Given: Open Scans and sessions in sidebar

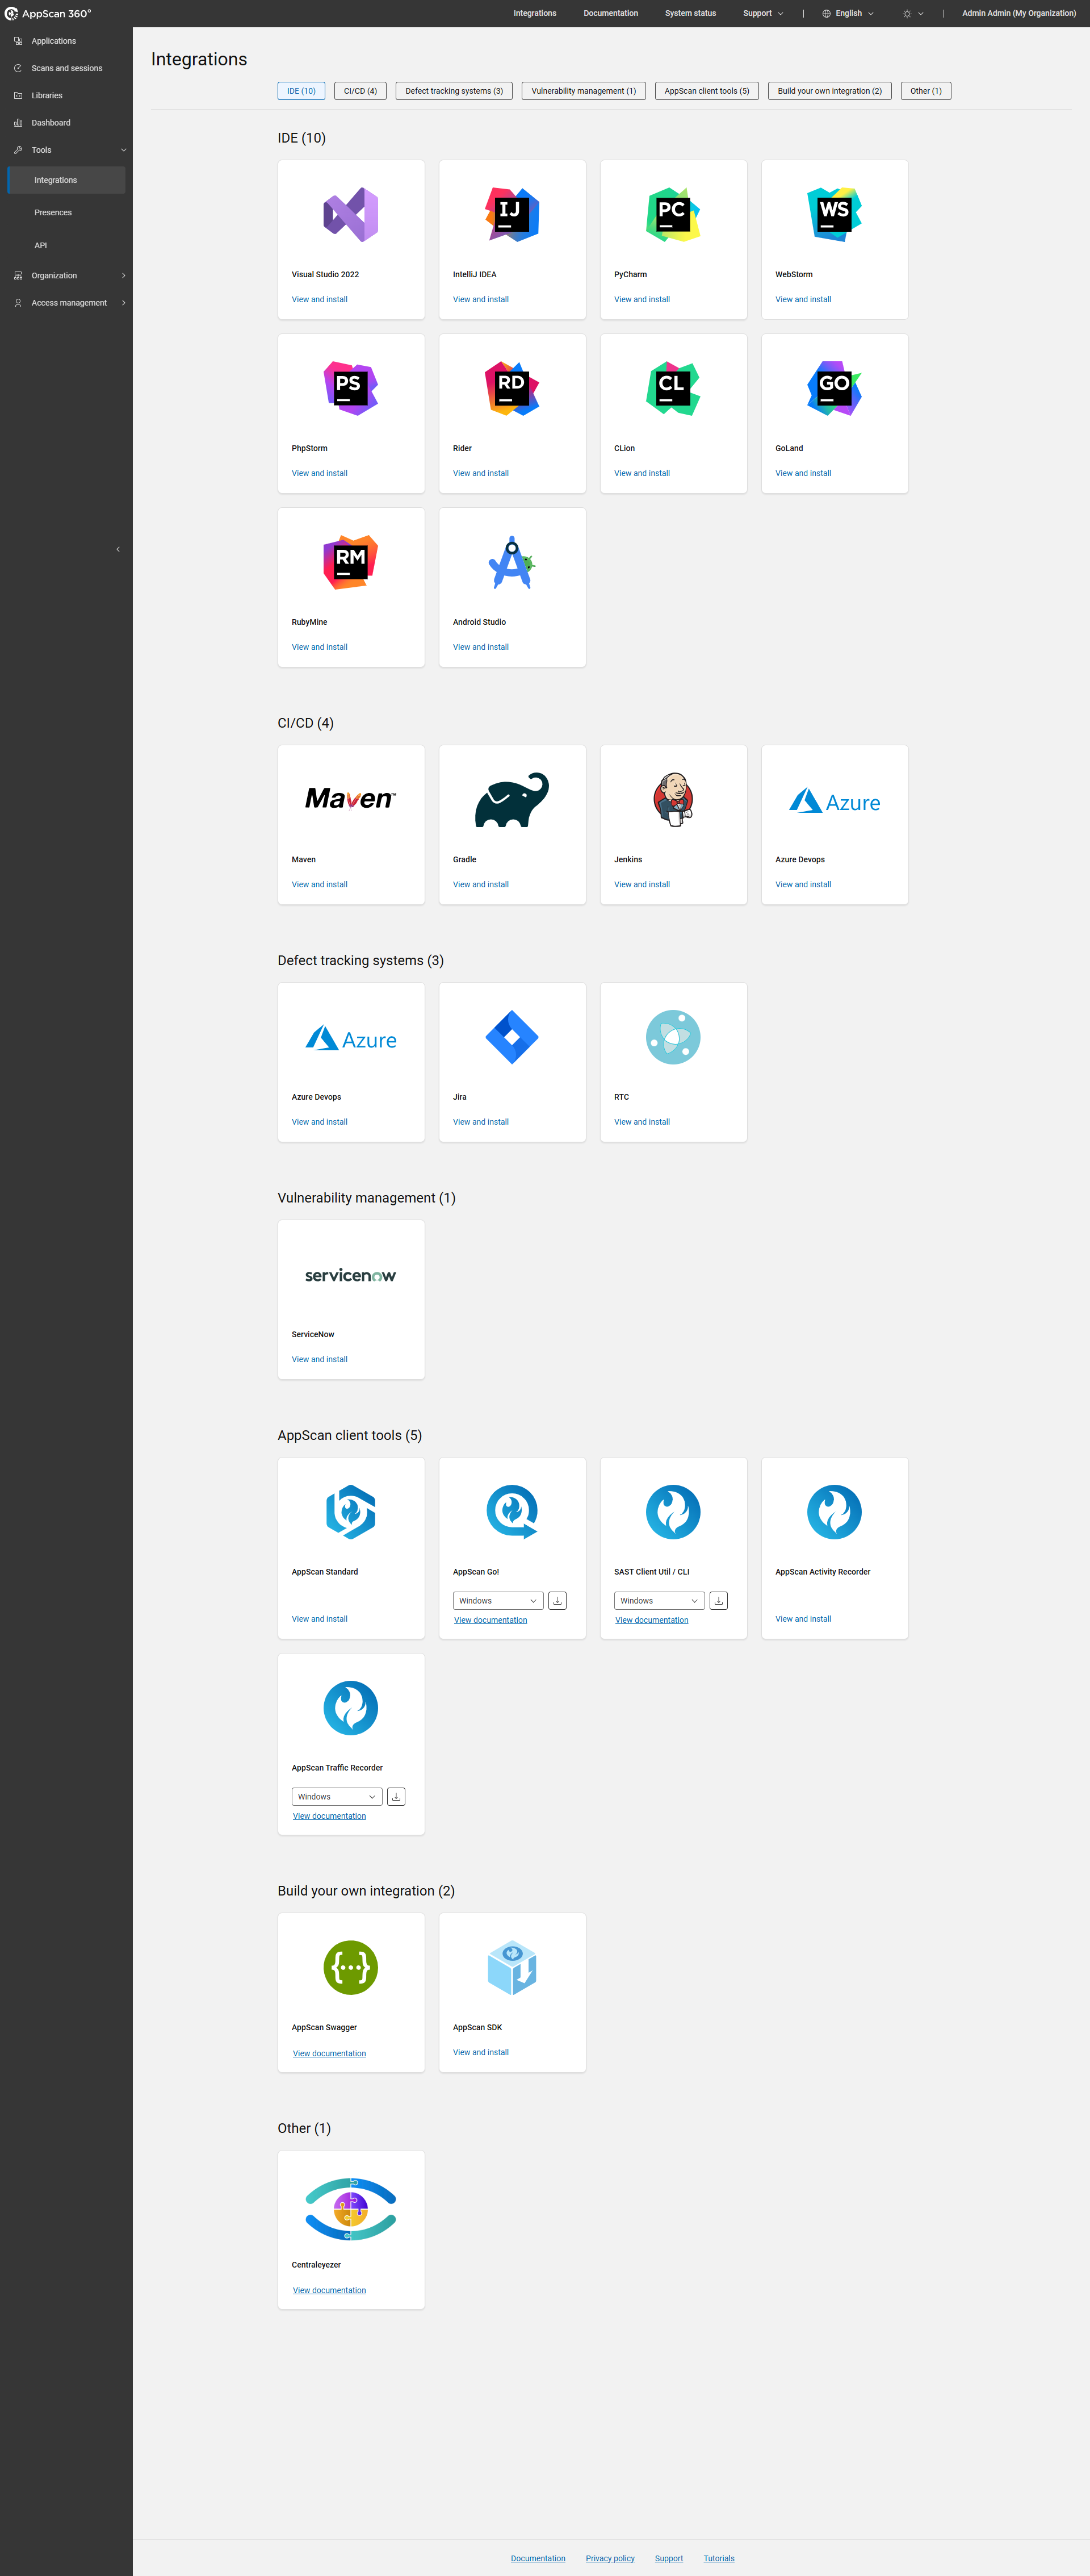Looking at the screenshot, I should click(x=66, y=68).
